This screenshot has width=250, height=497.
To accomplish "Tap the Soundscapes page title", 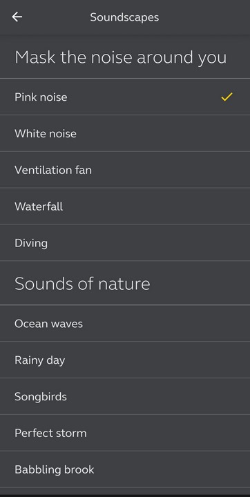I will pyautogui.click(x=124, y=17).
